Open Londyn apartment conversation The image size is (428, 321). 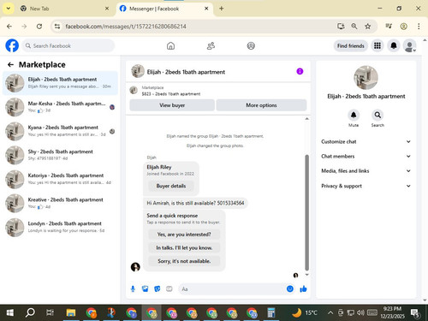(x=60, y=227)
